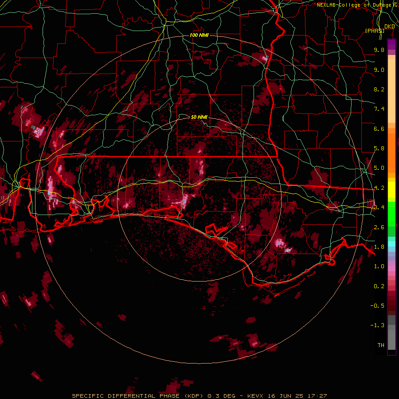399x399 pixels.
Task: Click the purple top segment of the color bar
Action: pyautogui.click(x=391, y=44)
